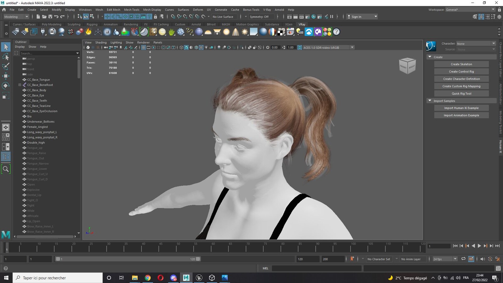Select the Move tool in the toolbox

tap(6, 76)
